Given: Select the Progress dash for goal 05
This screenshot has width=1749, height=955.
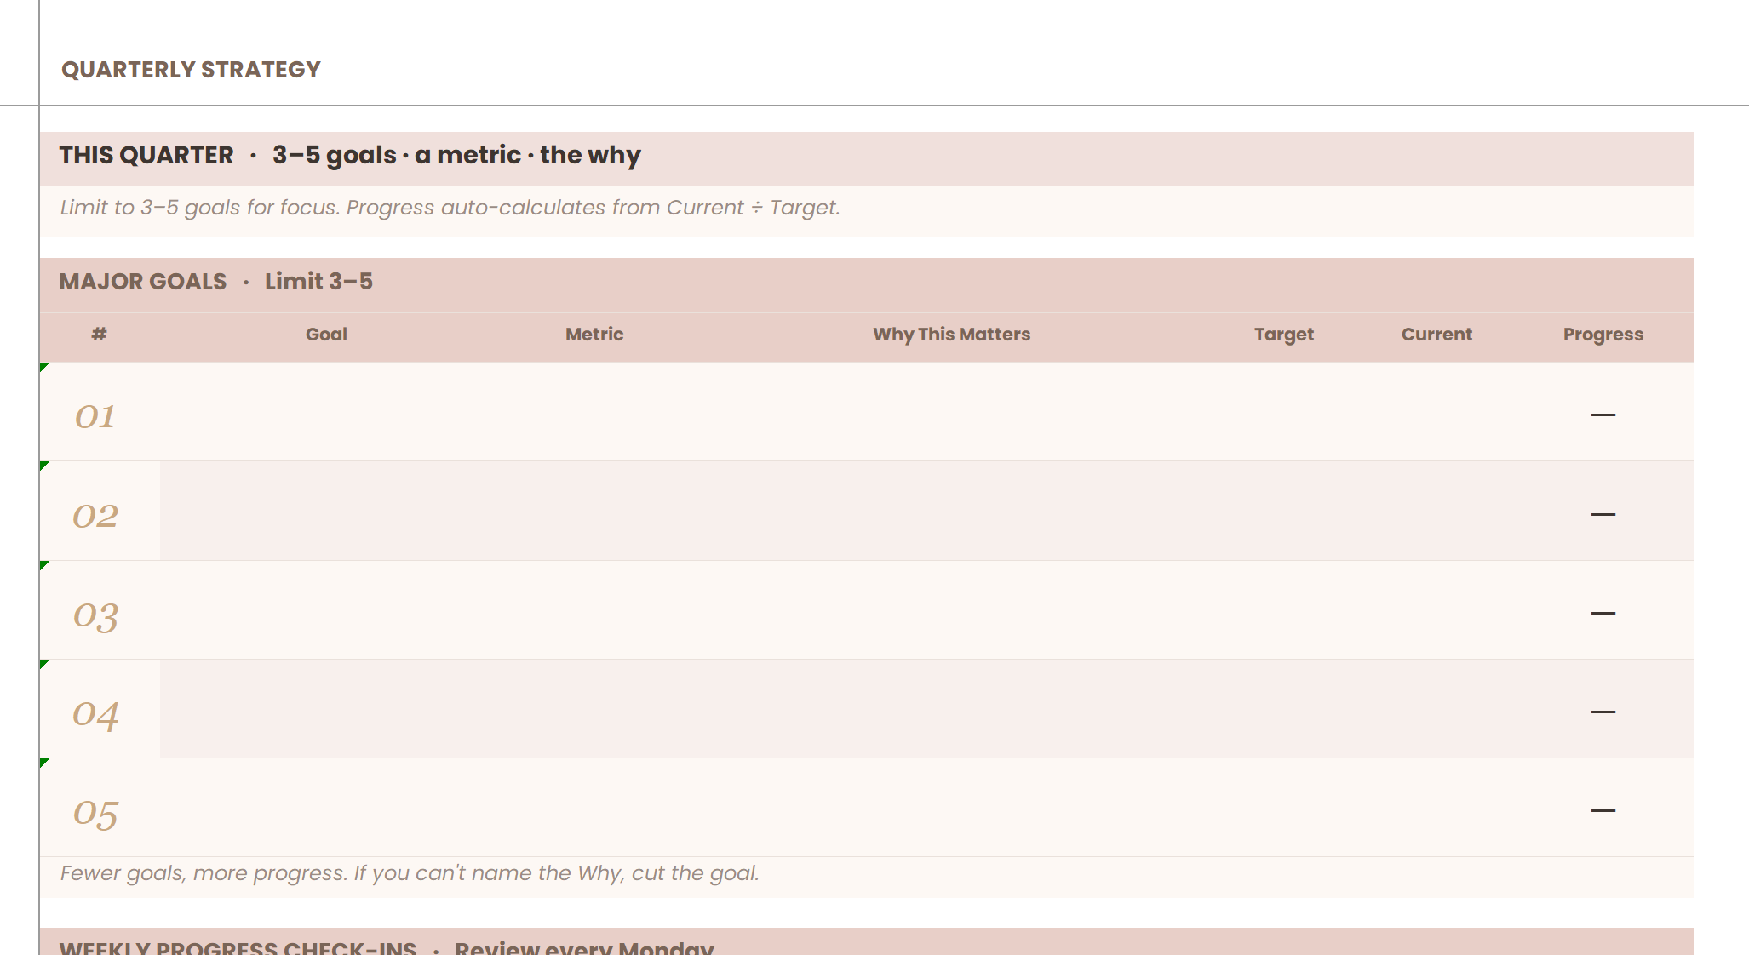Looking at the screenshot, I should pos(1603,810).
